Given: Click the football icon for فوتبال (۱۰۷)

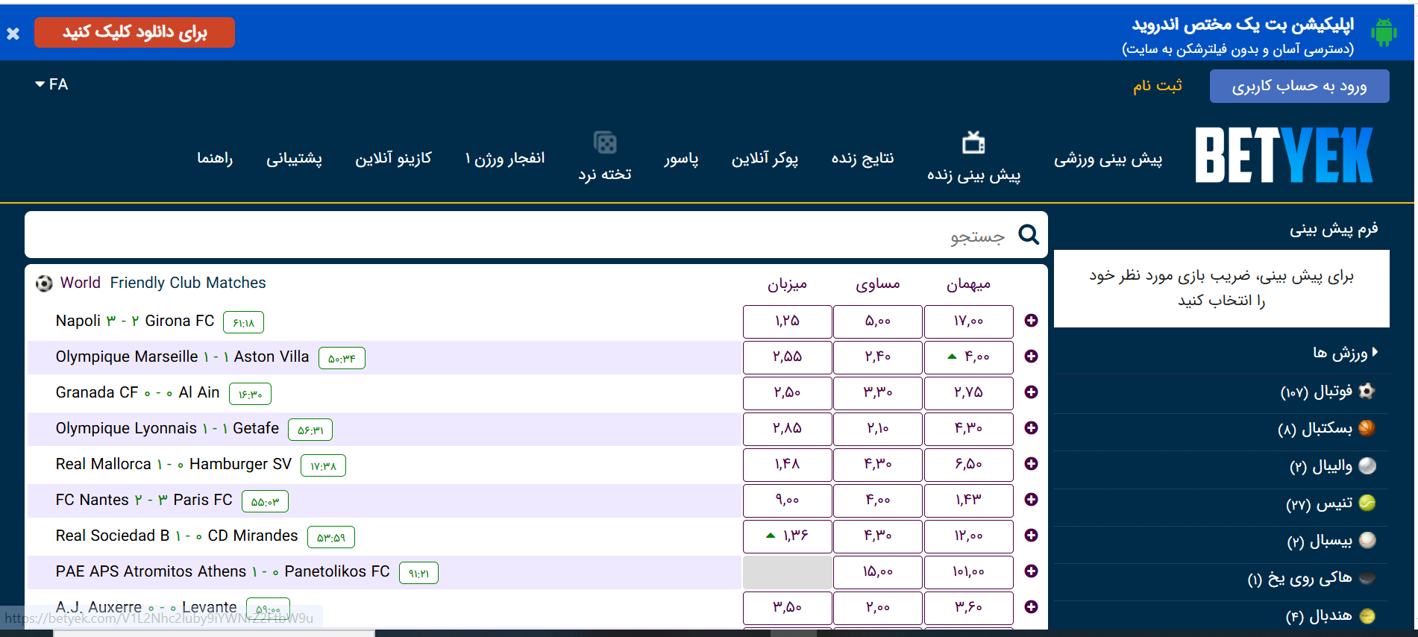Looking at the screenshot, I should coord(1367,391).
